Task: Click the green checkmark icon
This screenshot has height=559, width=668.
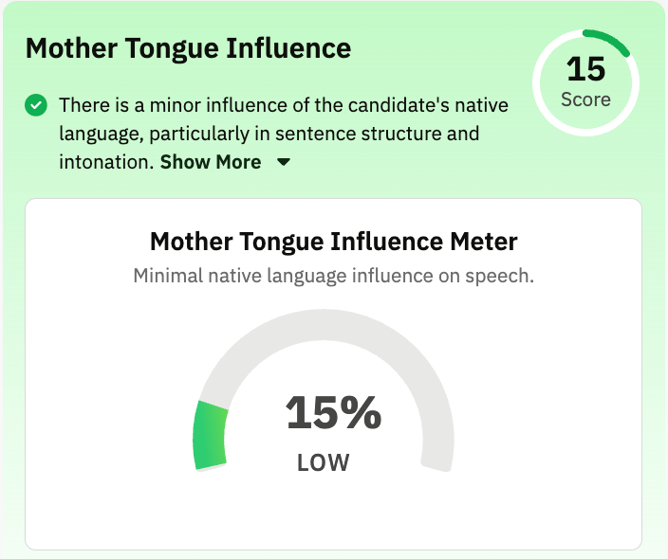Action: tap(36, 105)
